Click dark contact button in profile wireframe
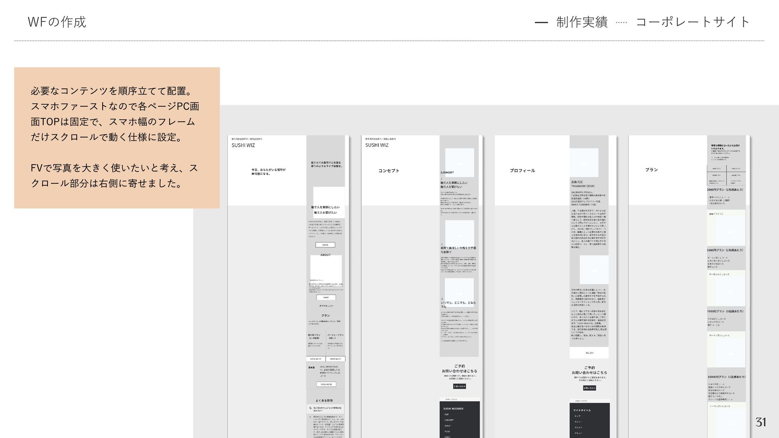Screen dimensions: 779x438 [589, 388]
